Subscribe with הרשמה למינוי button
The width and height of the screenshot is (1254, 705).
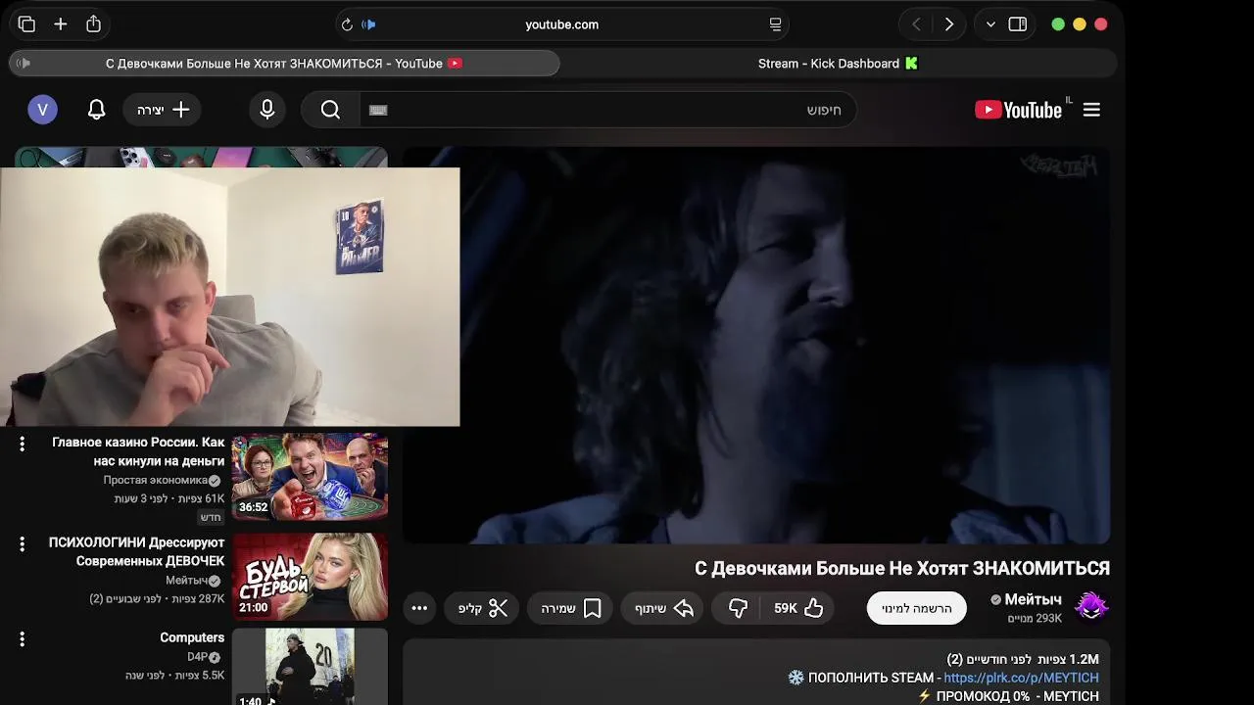(916, 608)
